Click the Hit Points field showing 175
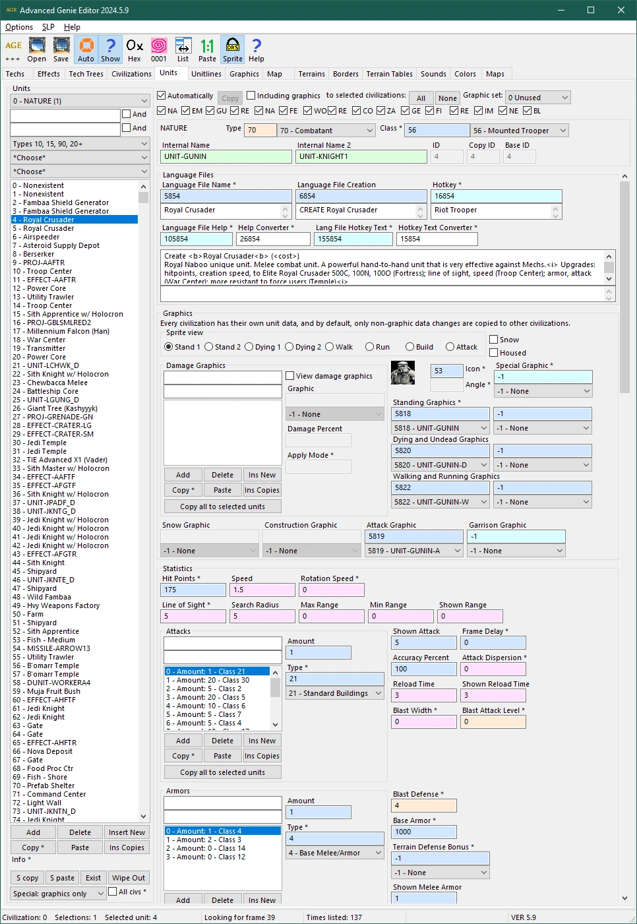The height and width of the screenshot is (924, 637). point(193,590)
